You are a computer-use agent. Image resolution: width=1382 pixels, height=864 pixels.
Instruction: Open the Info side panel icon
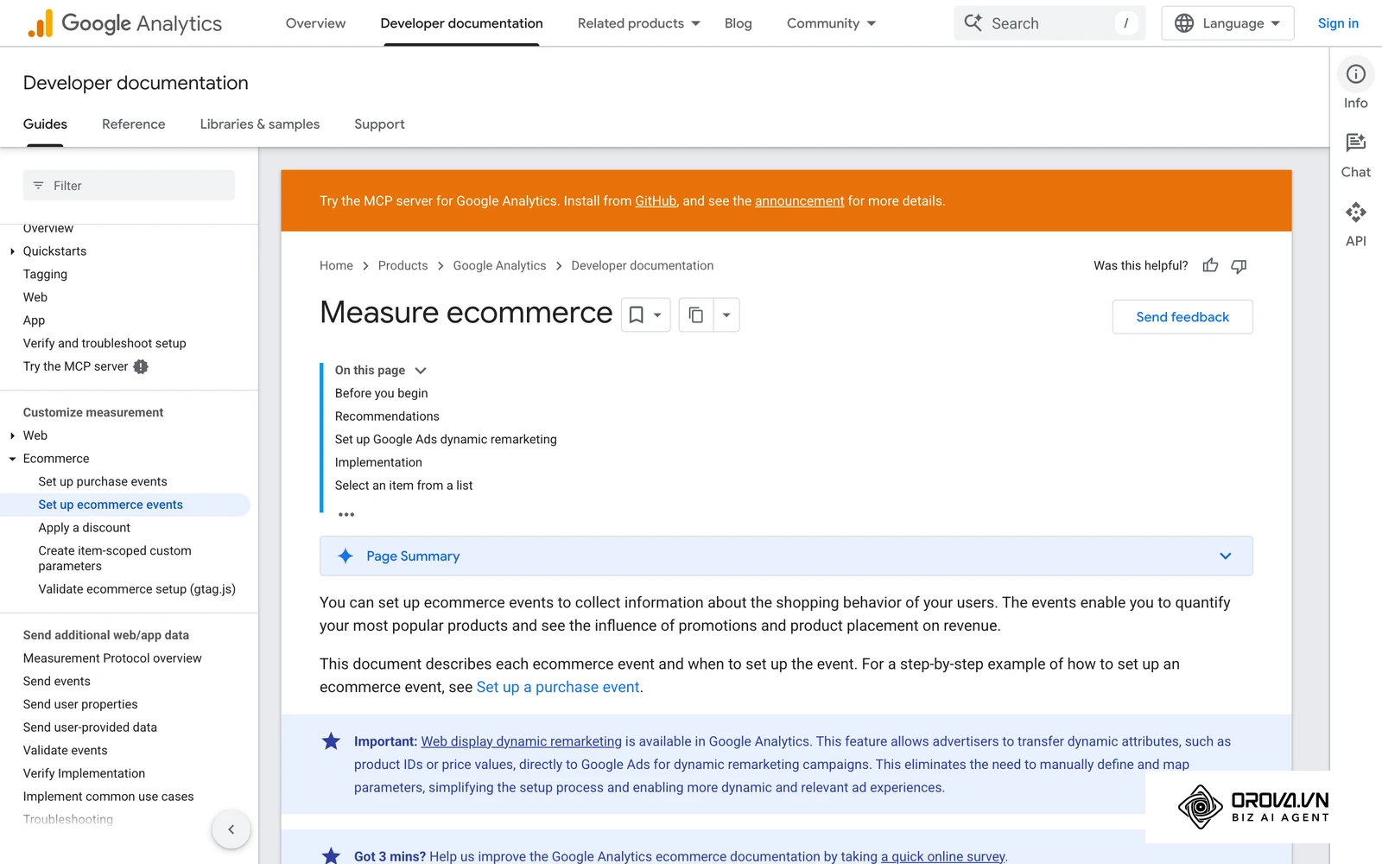1355,74
